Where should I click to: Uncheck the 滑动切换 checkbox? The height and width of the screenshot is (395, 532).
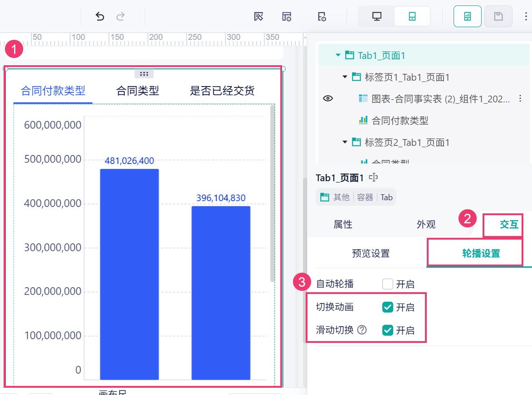pyautogui.click(x=387, y=330)
